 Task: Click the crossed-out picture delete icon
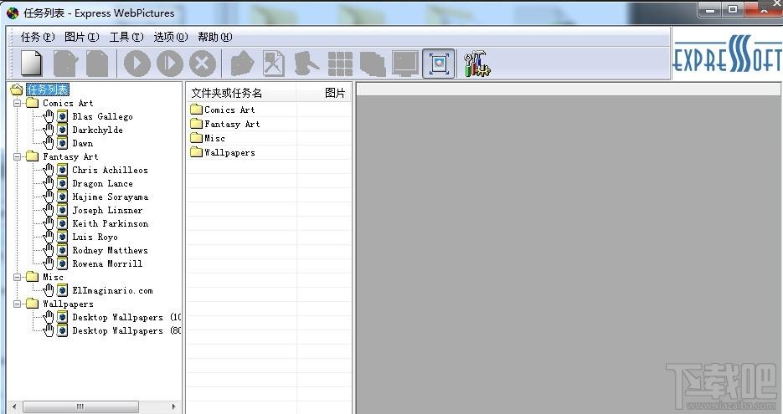pos(274,64)
